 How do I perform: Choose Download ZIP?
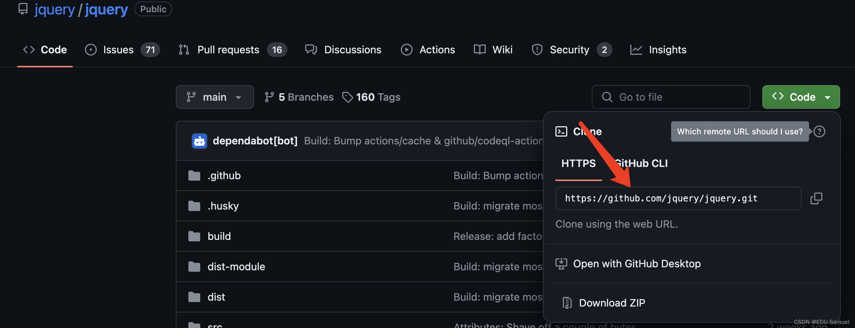tap(612, 303)
